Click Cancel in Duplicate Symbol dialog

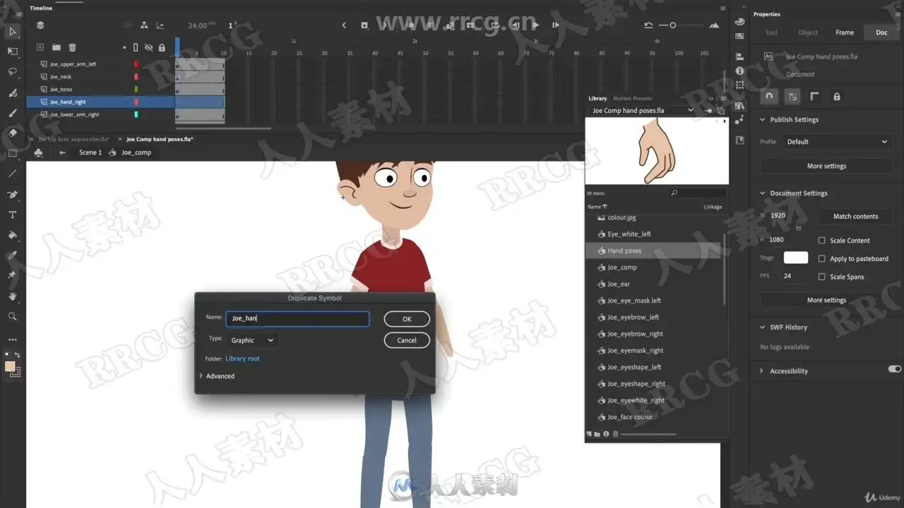pos(407,340)
